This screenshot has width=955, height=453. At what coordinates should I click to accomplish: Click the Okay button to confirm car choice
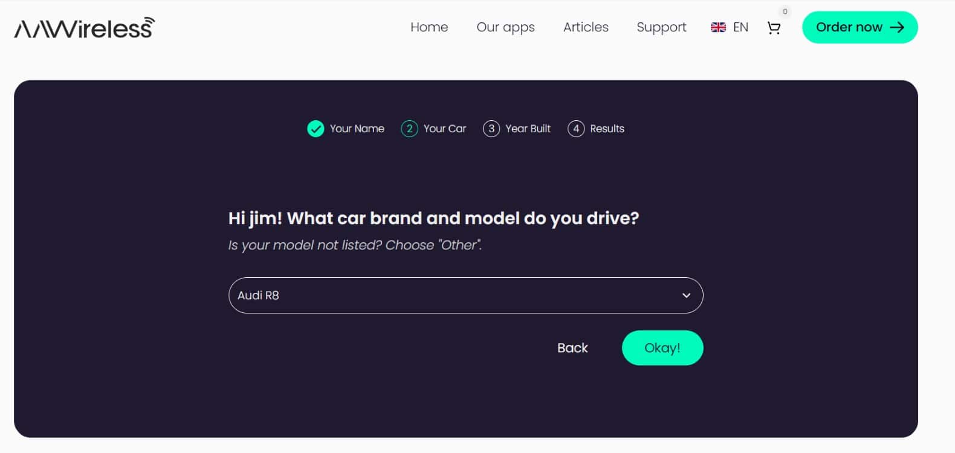[662, 348]
